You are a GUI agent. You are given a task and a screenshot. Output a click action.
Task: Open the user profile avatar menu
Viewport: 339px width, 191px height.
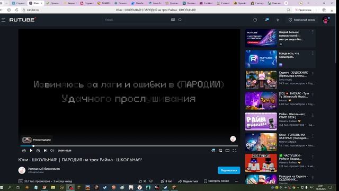tap(326, 20)
